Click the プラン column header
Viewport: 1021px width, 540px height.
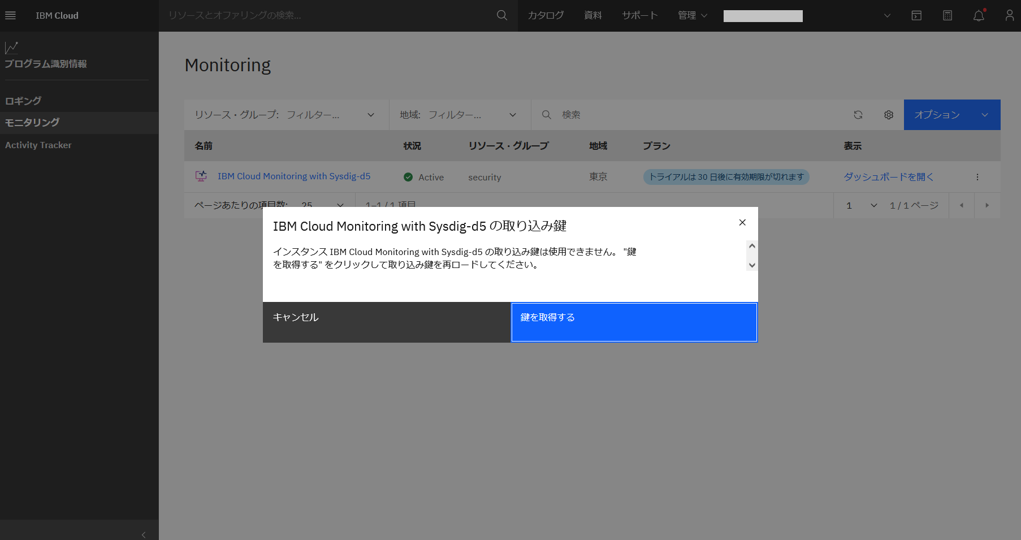[656, 146]
